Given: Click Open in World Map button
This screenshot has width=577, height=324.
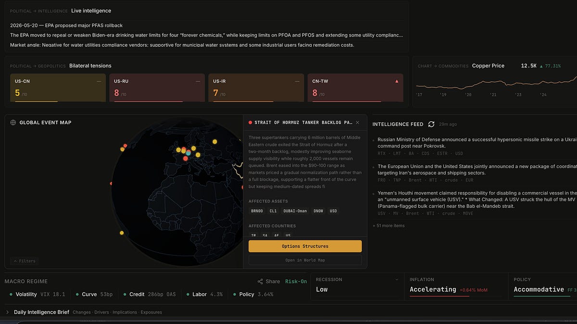Looking at the screenshot, I should click(305, 260).
